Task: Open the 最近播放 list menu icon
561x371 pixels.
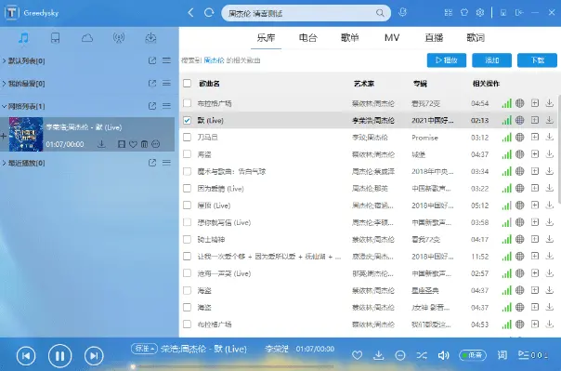Action: 166,163
